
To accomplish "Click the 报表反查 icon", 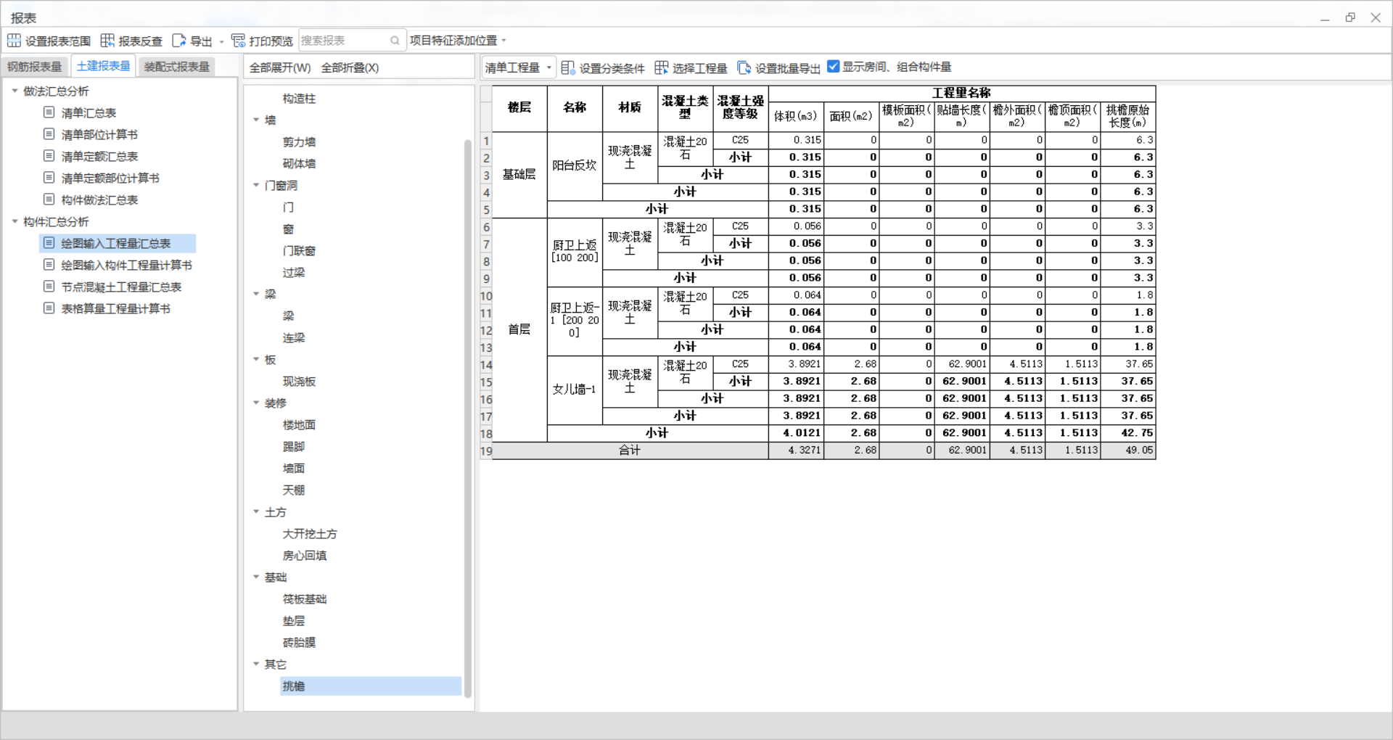I will coord(107,41).
